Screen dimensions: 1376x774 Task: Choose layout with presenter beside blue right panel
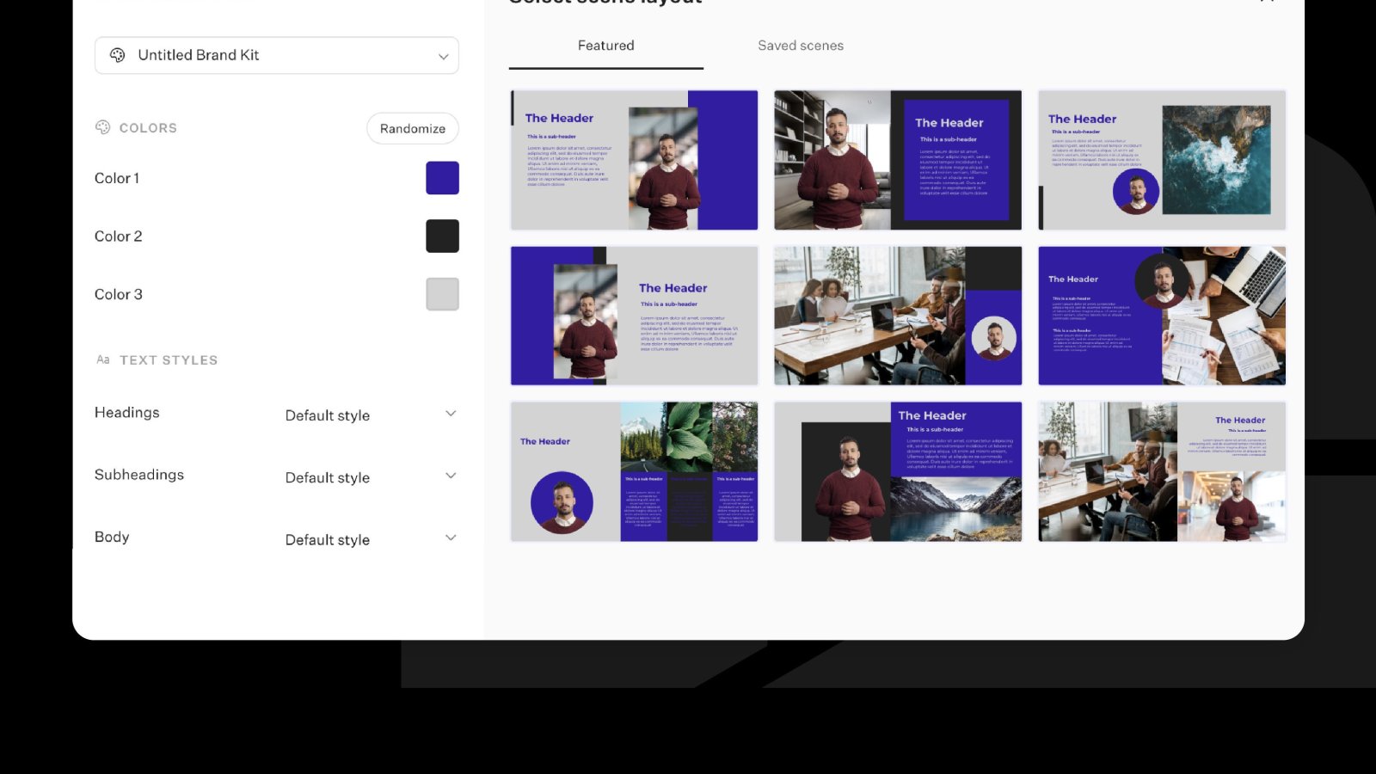[634, 160]
